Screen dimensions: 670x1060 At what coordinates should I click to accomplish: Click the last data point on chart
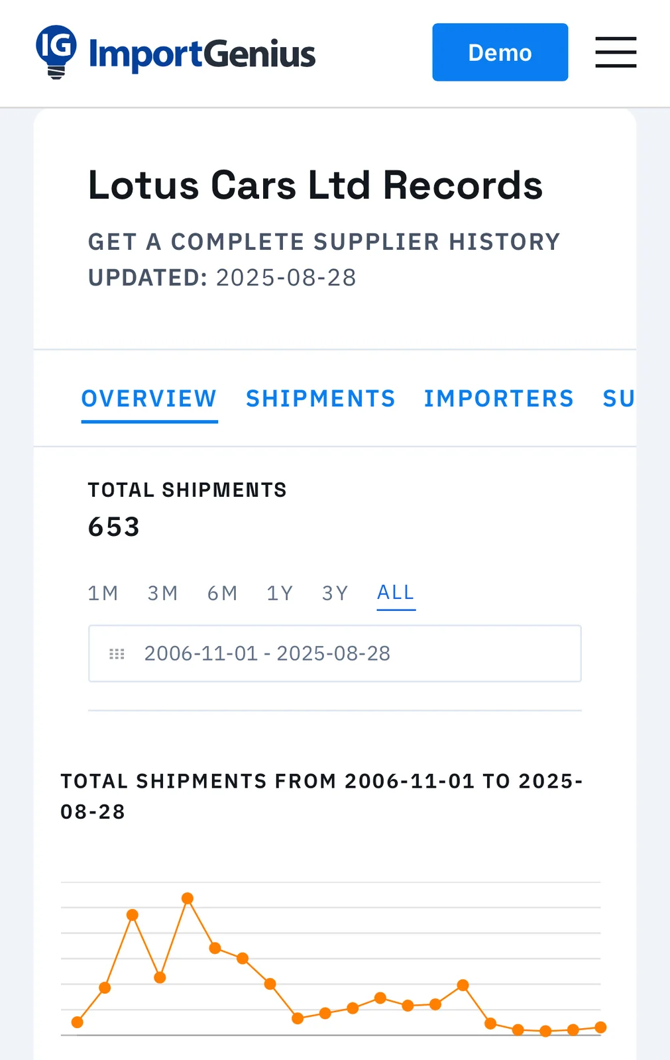coord(600,1028)
